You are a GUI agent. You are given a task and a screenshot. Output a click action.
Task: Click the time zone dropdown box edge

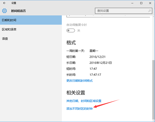coord(108,16)
